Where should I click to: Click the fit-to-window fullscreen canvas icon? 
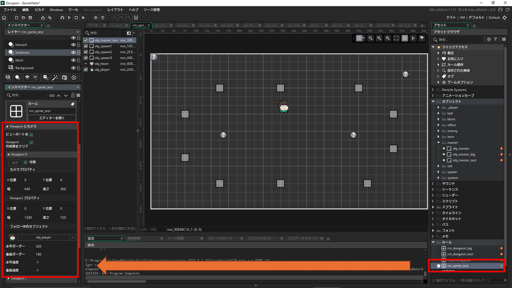396,38
